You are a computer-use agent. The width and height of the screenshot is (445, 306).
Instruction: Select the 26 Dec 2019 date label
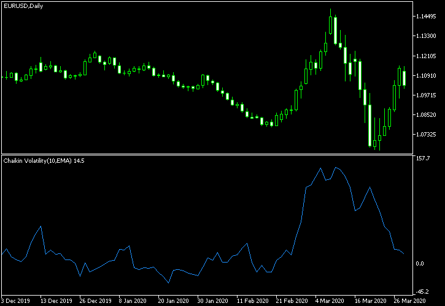[x=95, y=300]
